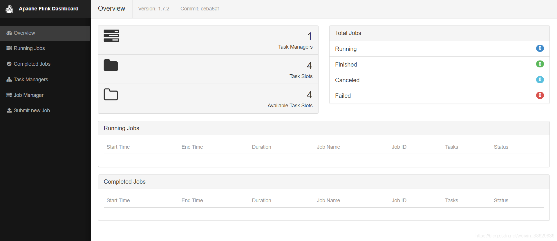Click the Completed Jobs panel header

(324, 182)
